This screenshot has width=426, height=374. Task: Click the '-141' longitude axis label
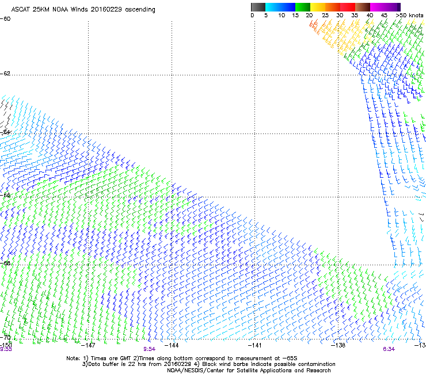click(254, 345)
